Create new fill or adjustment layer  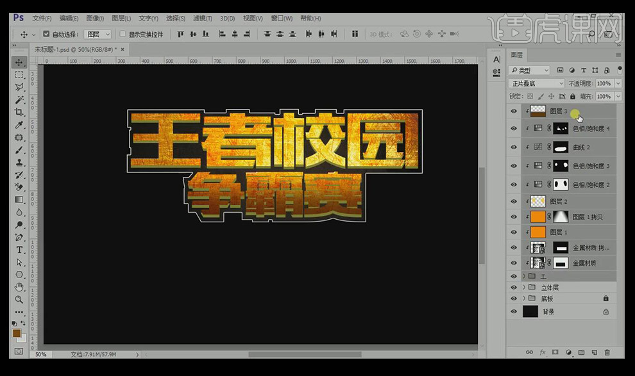tap(568, 352)
